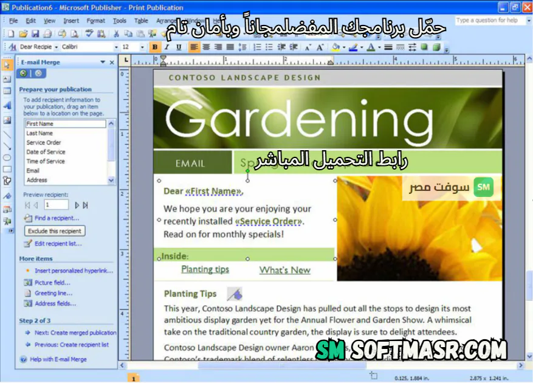Open the Insert menu
Screen dimensions: 533x383
click(x=71, y=21)
